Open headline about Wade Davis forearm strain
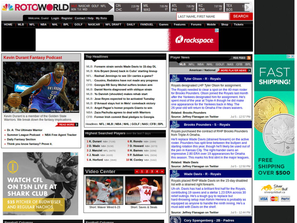 click(125, 66)
